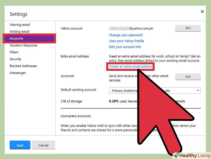Open the Viewing email settings
Viewport: 211px width, 159px height.
click(20, 25)
